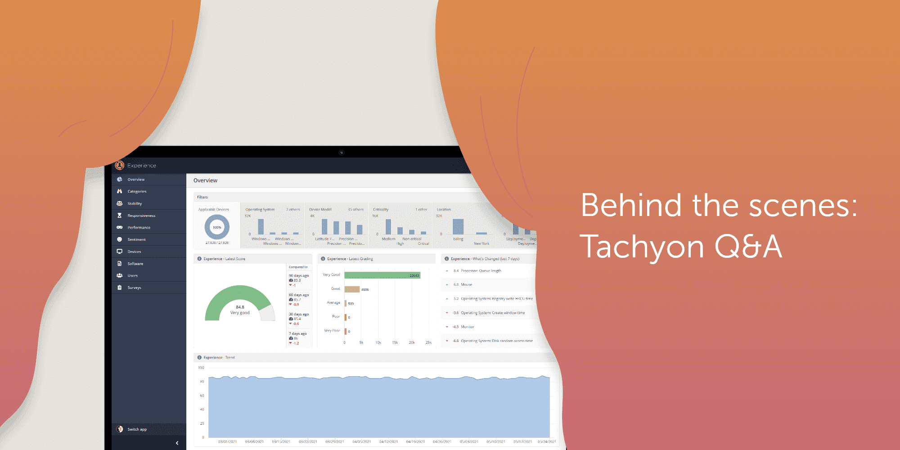Click 'Operating System: Registry write HKCU time'

click(488, 299)
